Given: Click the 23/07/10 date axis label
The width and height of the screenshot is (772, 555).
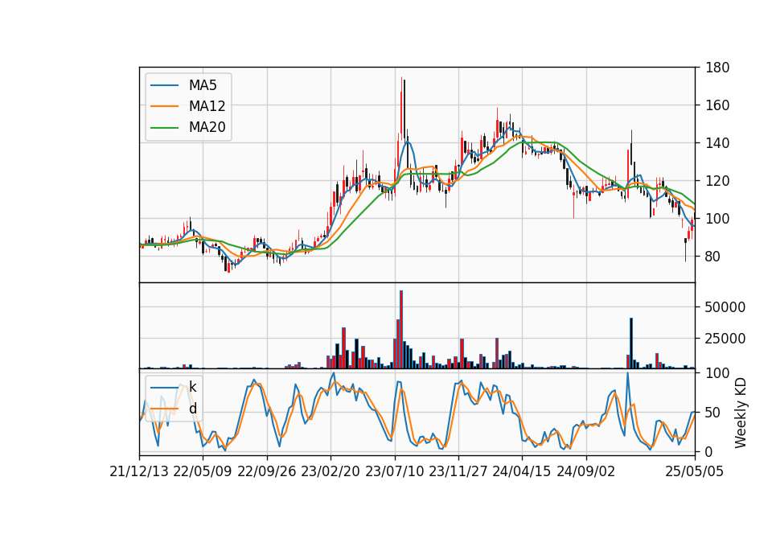Looking at the screenshot, I should (x=394, y=471).
